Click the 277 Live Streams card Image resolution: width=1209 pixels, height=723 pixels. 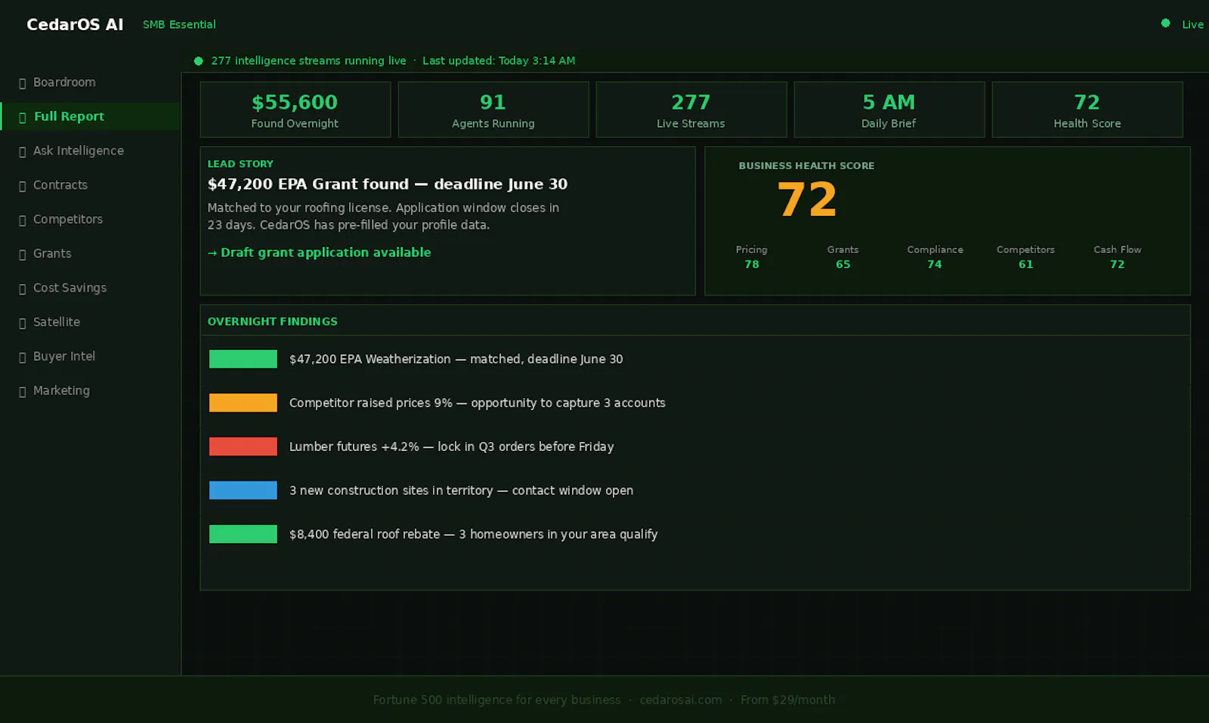(x=691, y=110)
